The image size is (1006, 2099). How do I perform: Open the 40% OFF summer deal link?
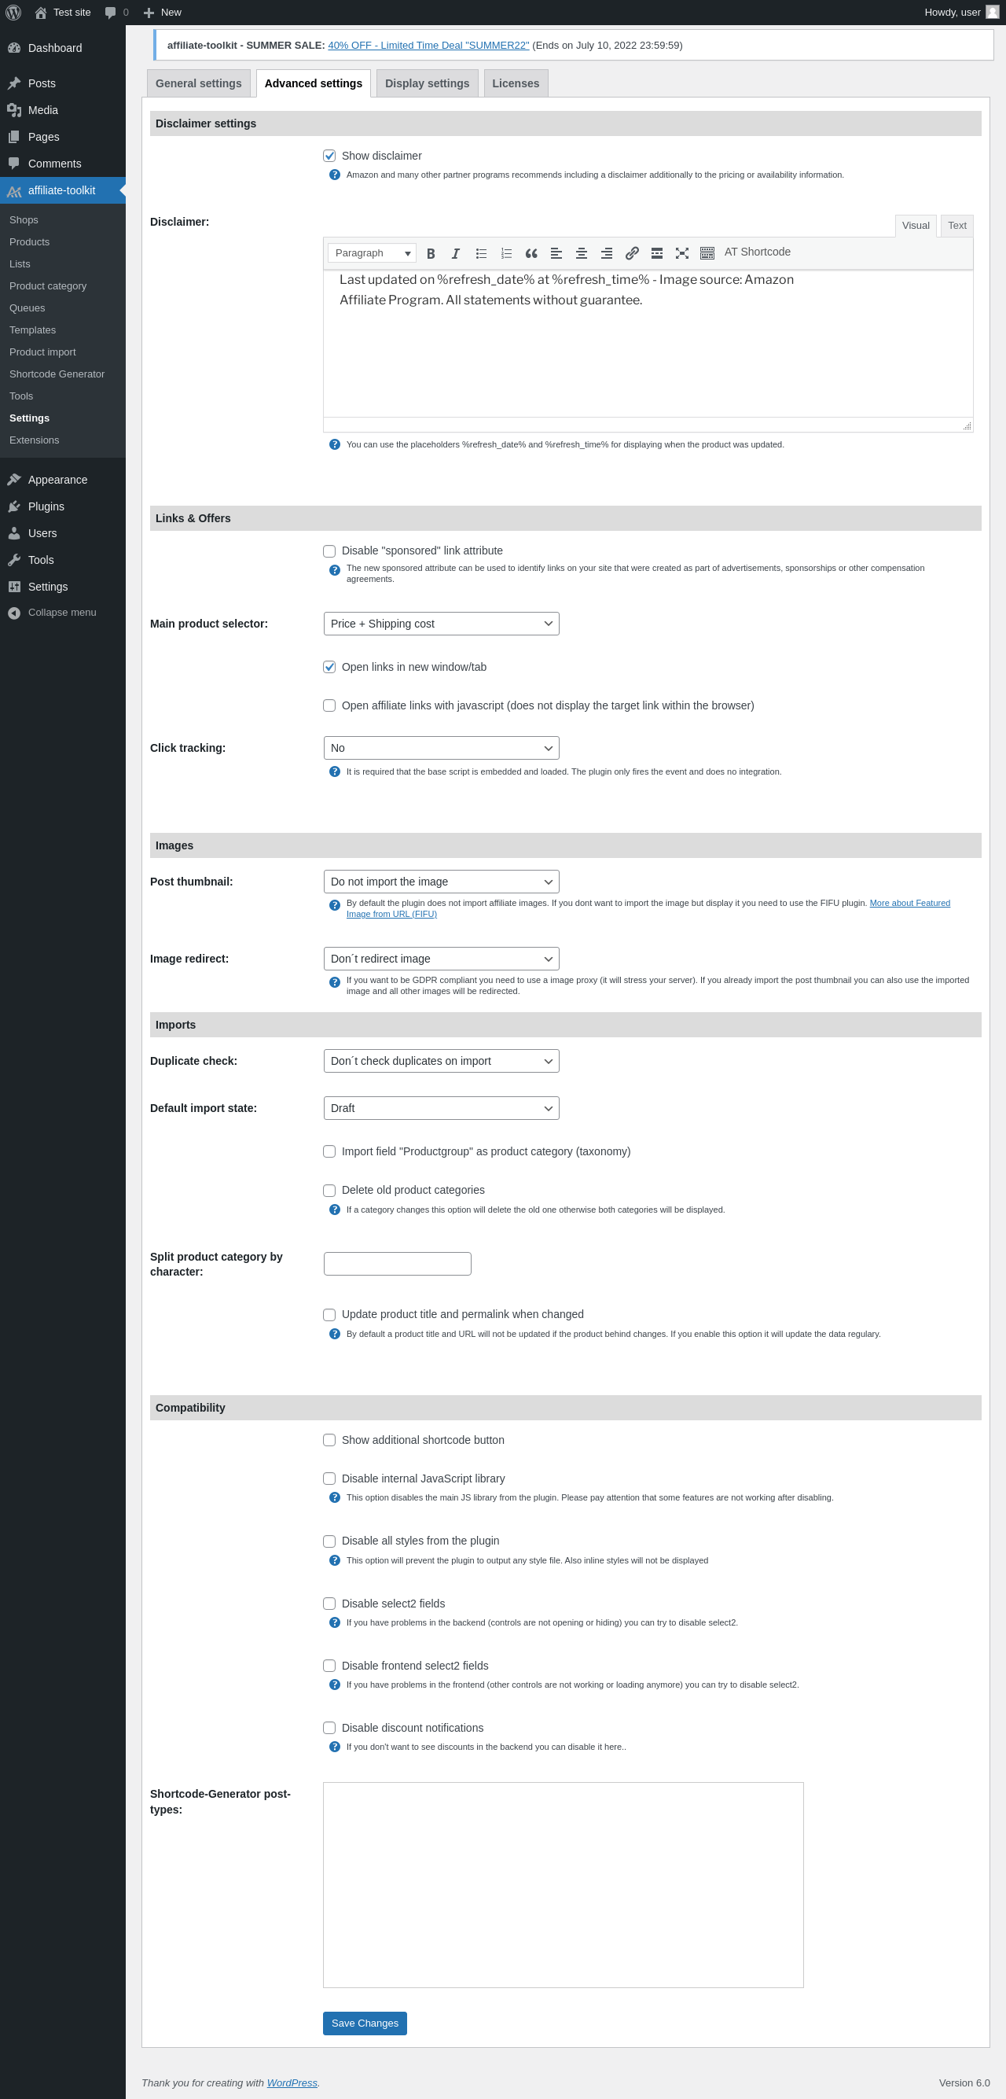428,46
